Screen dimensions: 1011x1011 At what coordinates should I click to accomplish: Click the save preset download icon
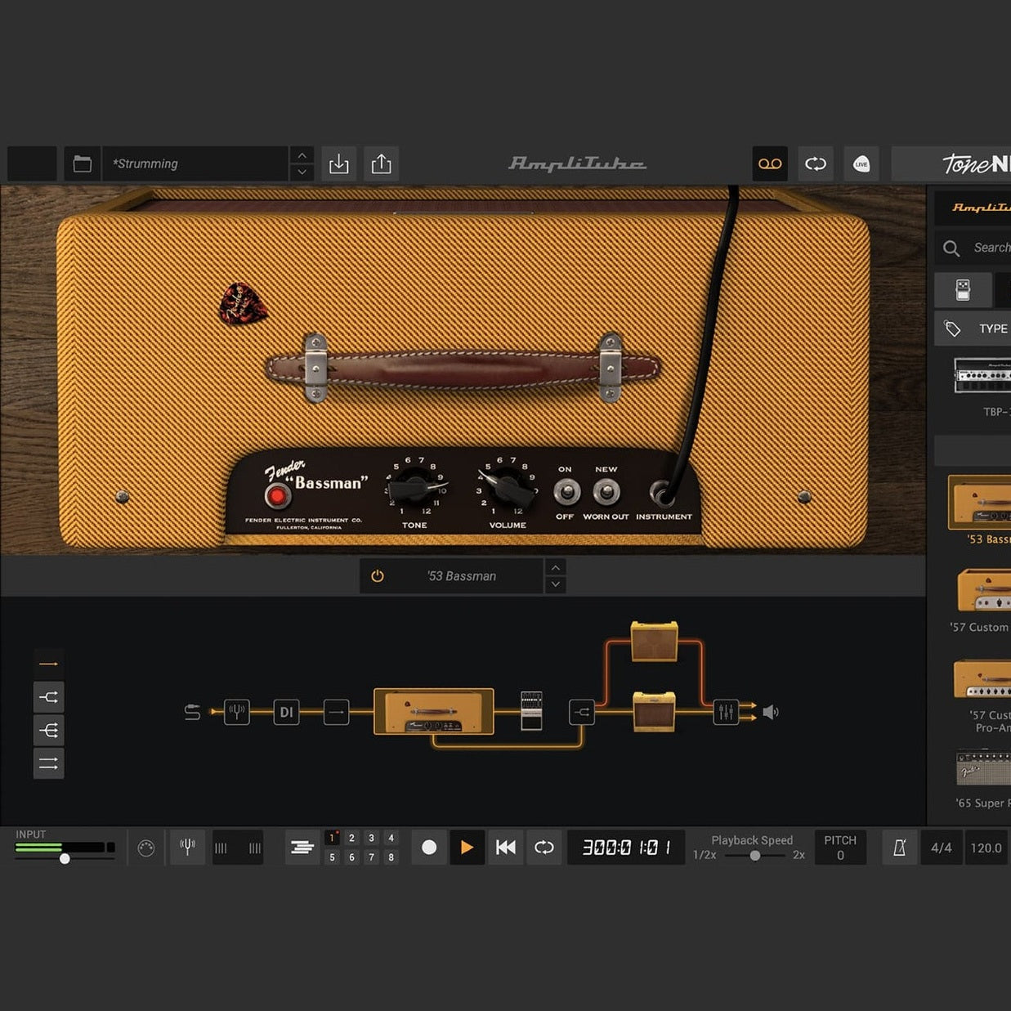(x=338, y=163)
